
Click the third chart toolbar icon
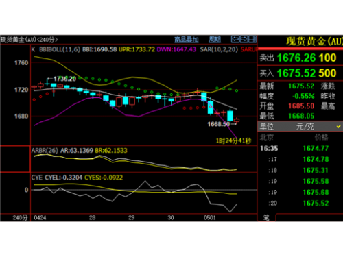[252, 39]
